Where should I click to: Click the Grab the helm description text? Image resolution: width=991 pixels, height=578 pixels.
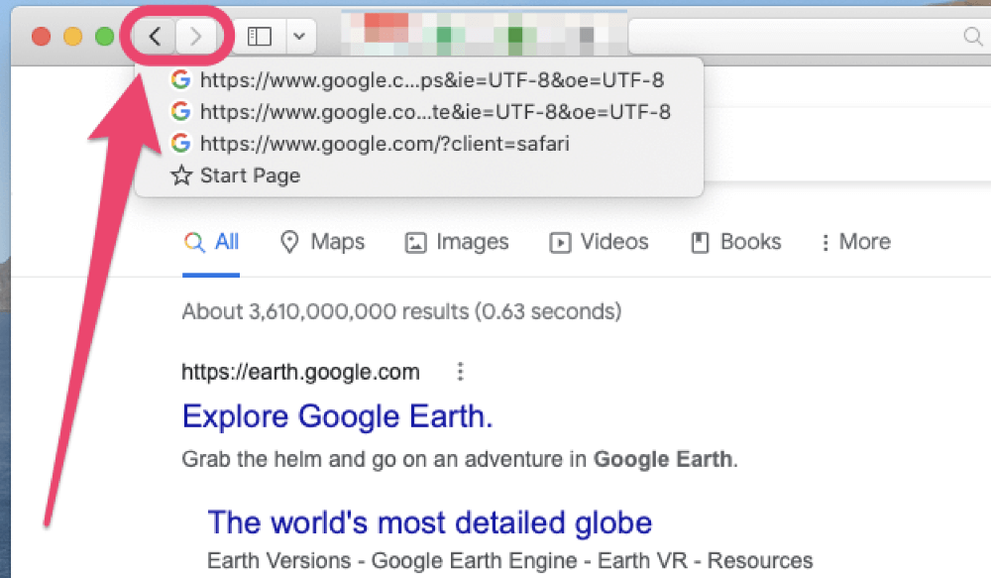(460, 459)
